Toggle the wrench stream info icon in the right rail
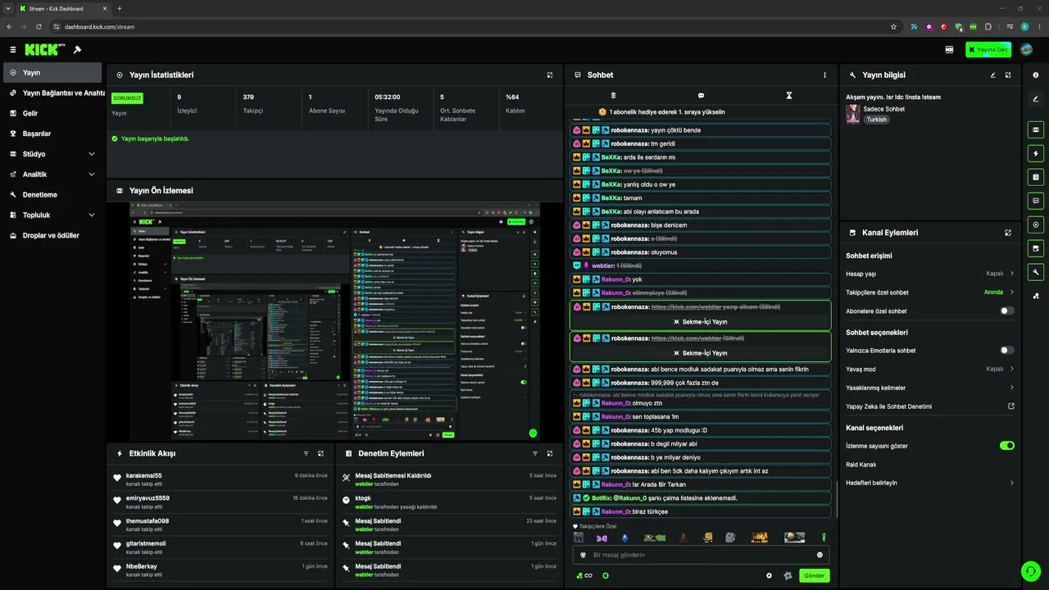1049x590 pixels. coord(1036,272)
